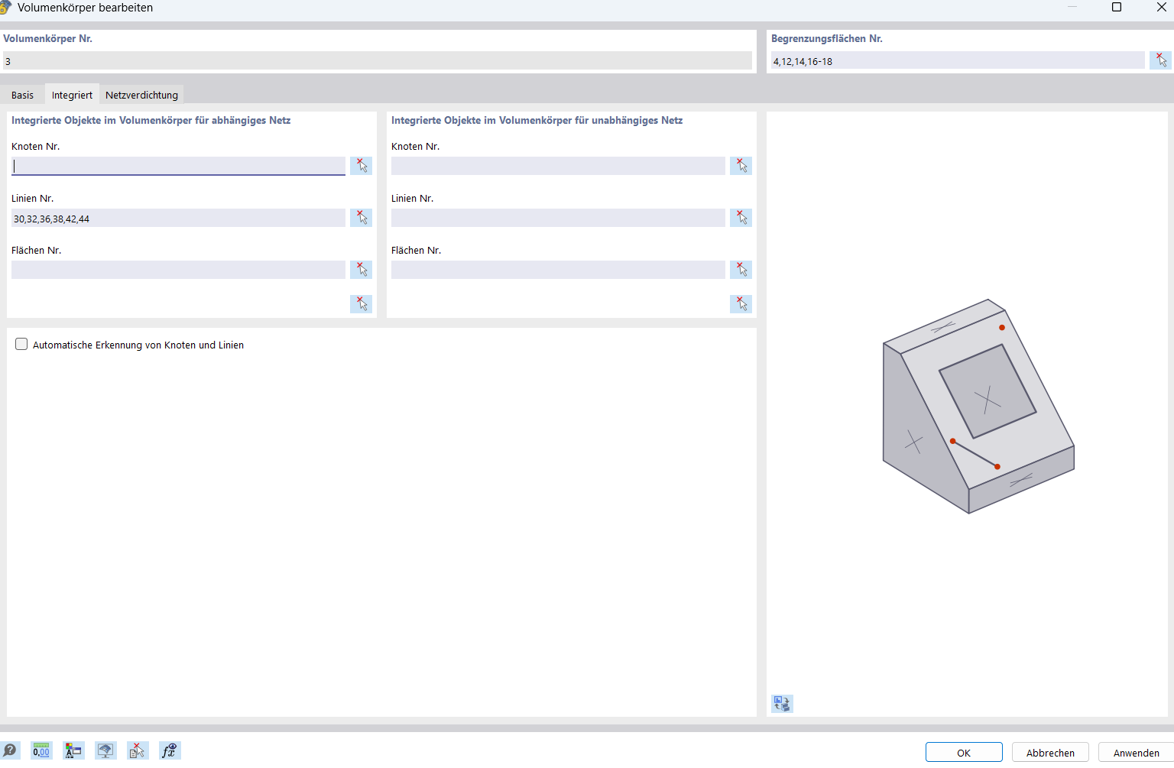Click the color and text settings icon

pyautogui.click(x=73, y=750)
